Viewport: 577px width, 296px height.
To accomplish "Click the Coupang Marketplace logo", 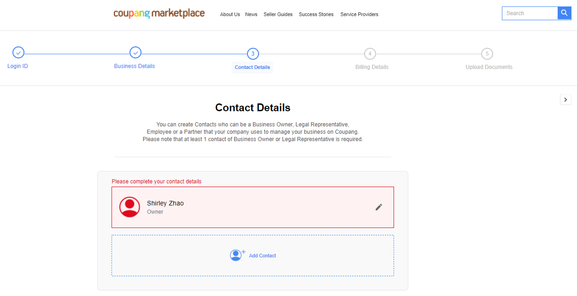I will 159,13.
